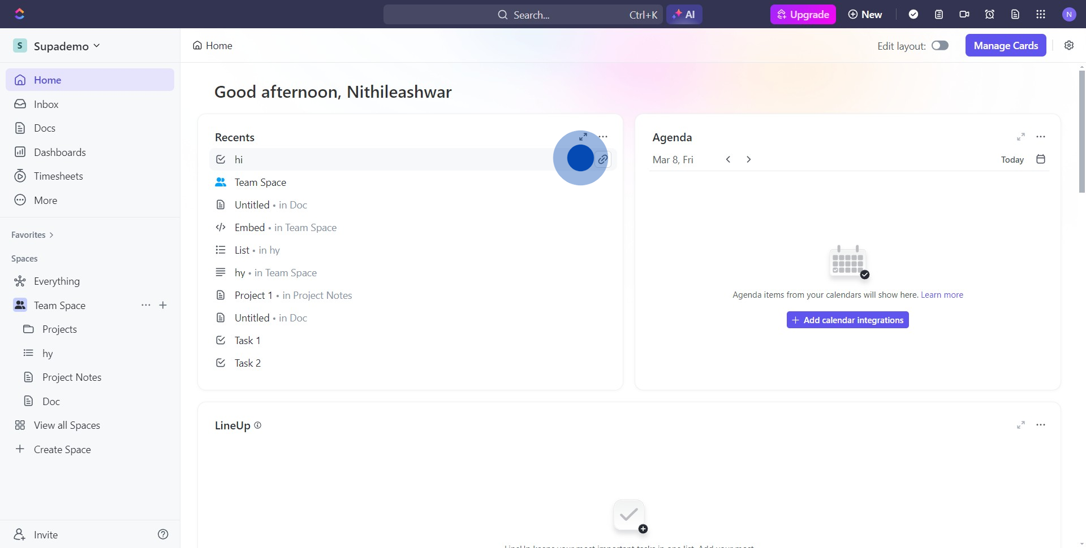This screenshot has height=548, width=1086.
Task: Toggle the Edit layout switch
Action: pyautogui.click(x=940, y=46)
